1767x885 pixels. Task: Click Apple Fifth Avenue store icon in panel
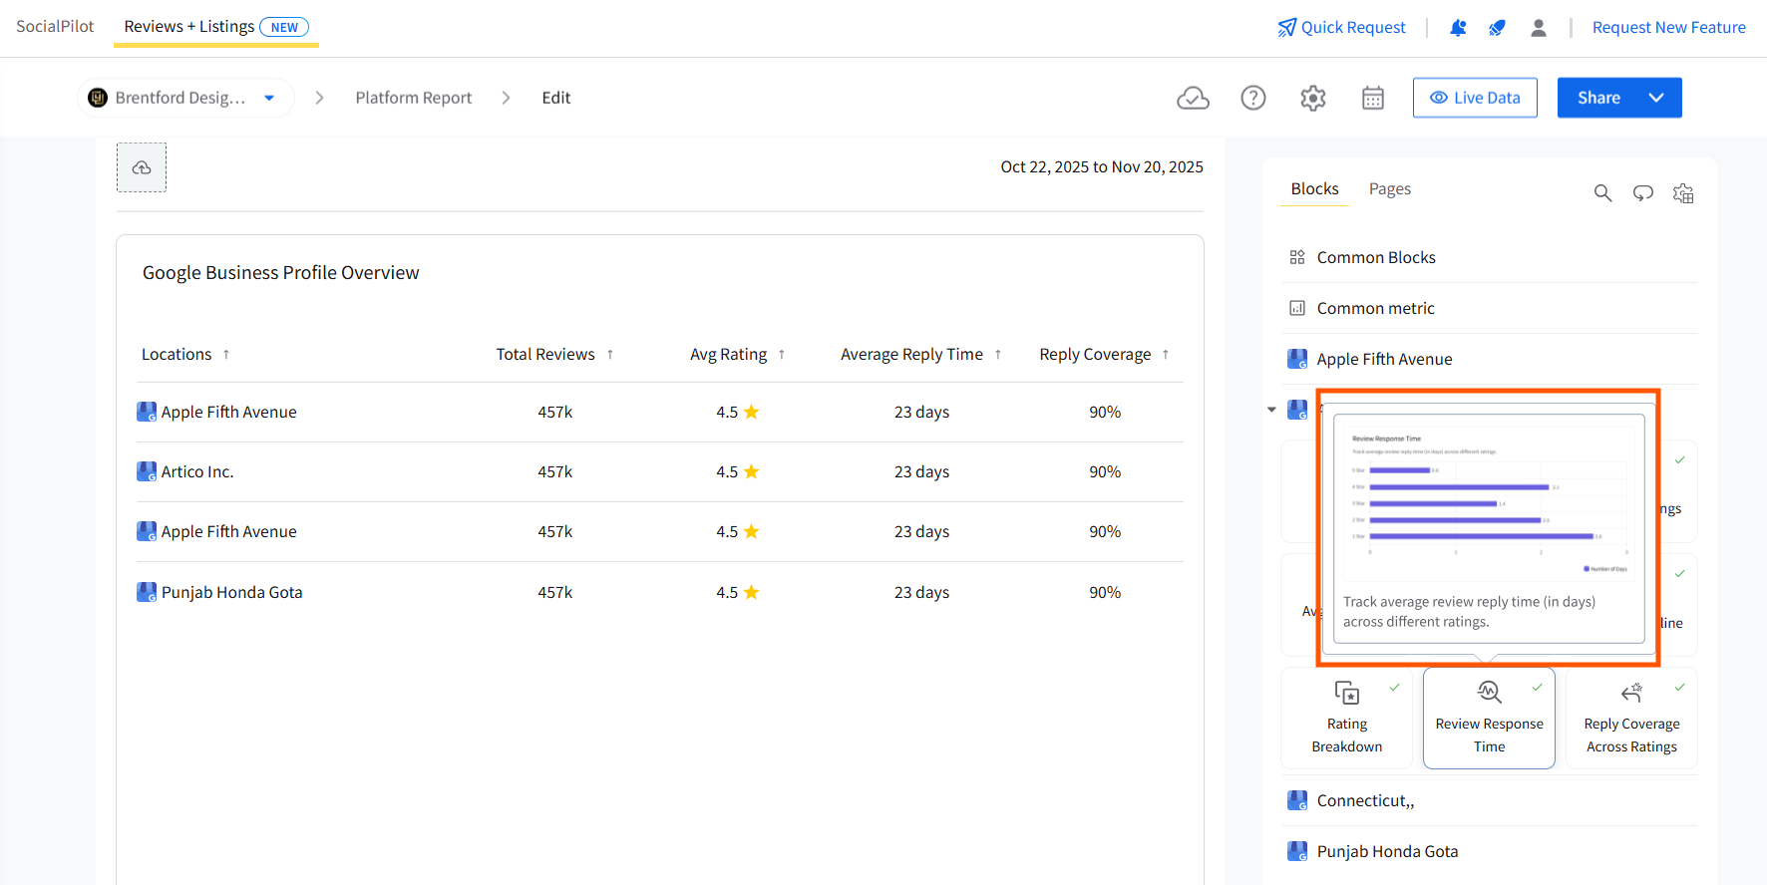(1297, 359)
